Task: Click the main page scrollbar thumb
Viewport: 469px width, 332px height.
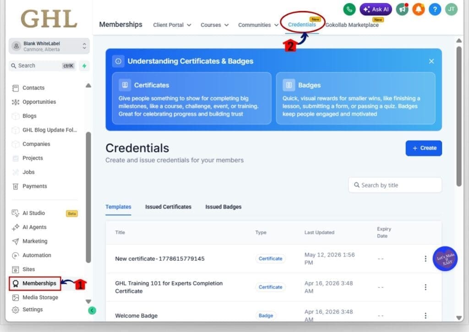Action: (x=459, y=116)
